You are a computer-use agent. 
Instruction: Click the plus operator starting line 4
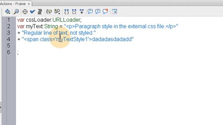tap(19, 39)
